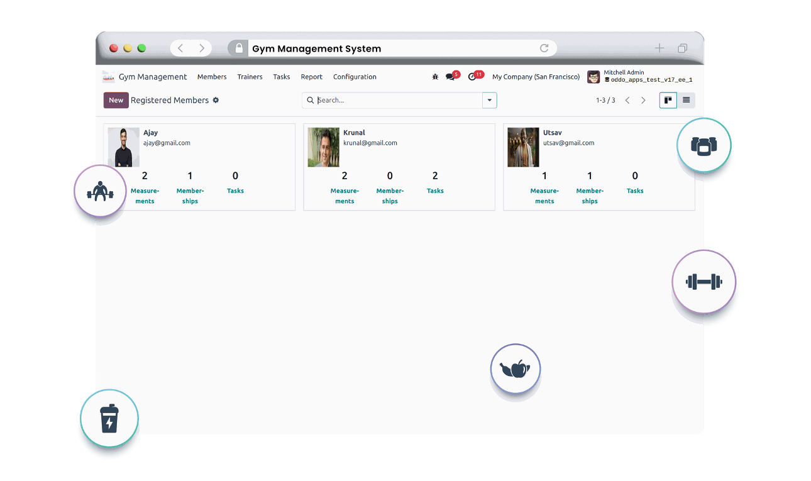Click the supplement jars circular icon
Image resolution: width=811 pixels, height=481 pixels.
click(704, 146)
